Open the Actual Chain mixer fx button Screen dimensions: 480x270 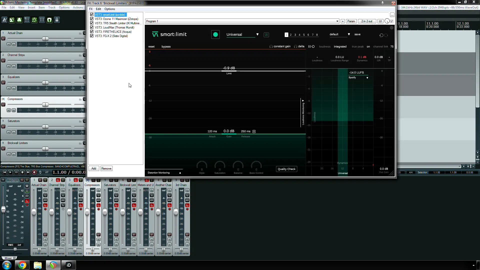(x=45, y=205)
